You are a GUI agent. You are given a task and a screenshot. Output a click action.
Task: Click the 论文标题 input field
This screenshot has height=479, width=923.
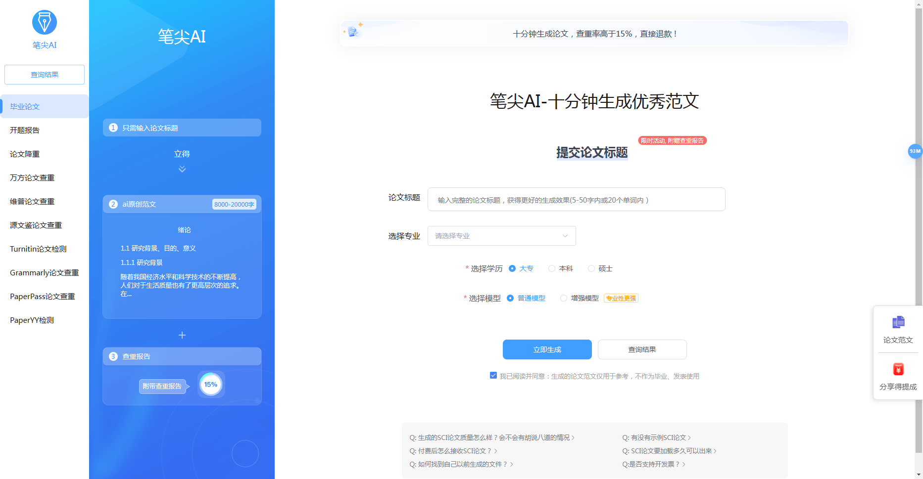[577, 199]
